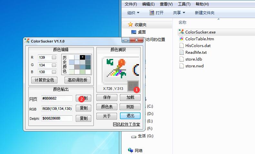Click the 生活 (G:) drive icon

tap(134, 137)
